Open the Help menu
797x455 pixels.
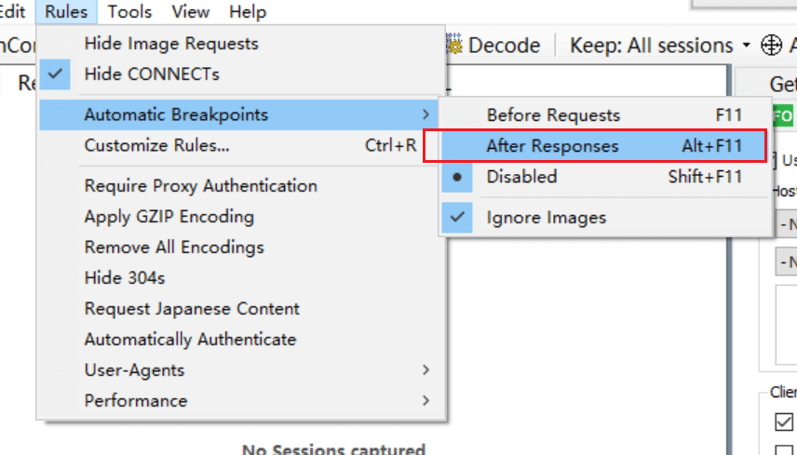(x=247, y=12)
